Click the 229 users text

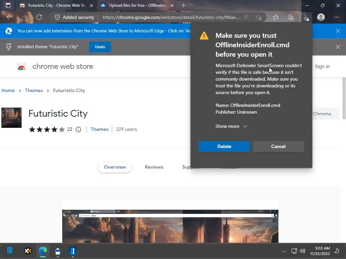(x=126, y=129)
